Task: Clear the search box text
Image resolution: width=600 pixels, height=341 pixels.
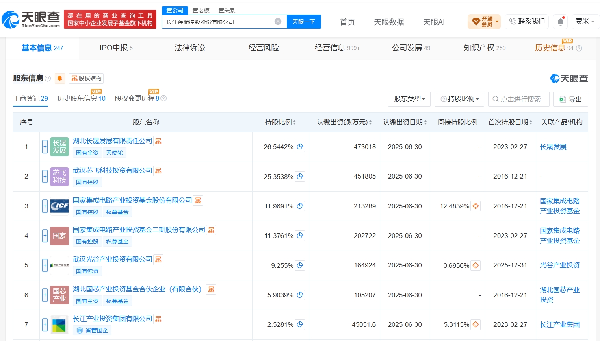Action: [278, 22]
